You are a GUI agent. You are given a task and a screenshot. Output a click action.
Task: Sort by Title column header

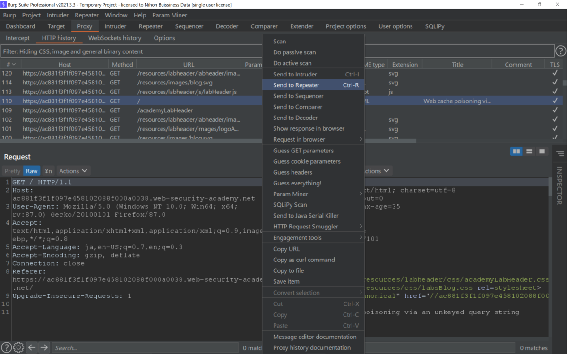click(457, 65)
